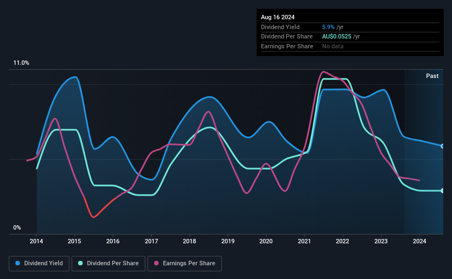This screenshot has width=452, height=279.
Task: Click the 2021 x-axis label
Action: [304, 241]
